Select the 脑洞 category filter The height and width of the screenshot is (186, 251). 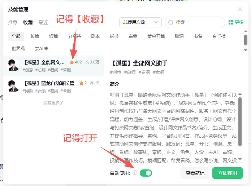click(x=179, y=36)
